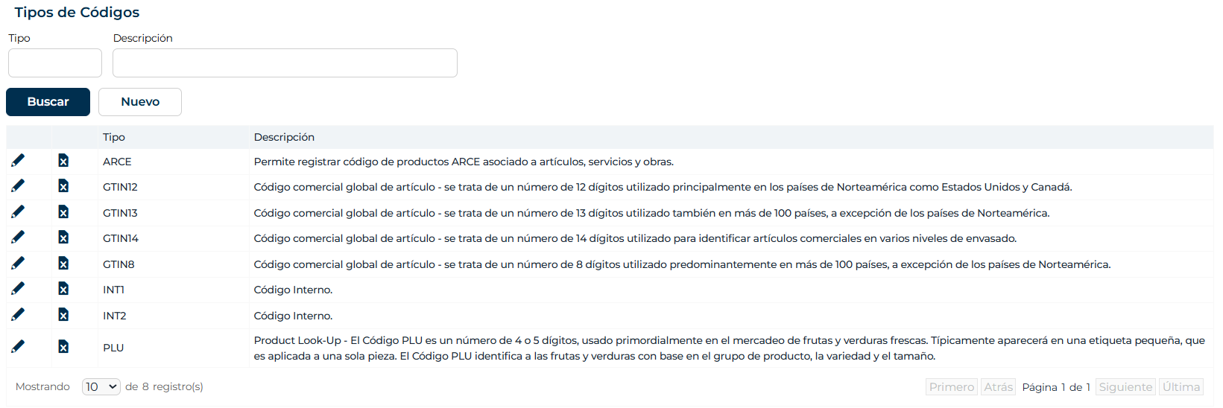The image size is (1223, 408).
Task: Open the records-per-page dropdown showing 10
Action: point(101,386)
